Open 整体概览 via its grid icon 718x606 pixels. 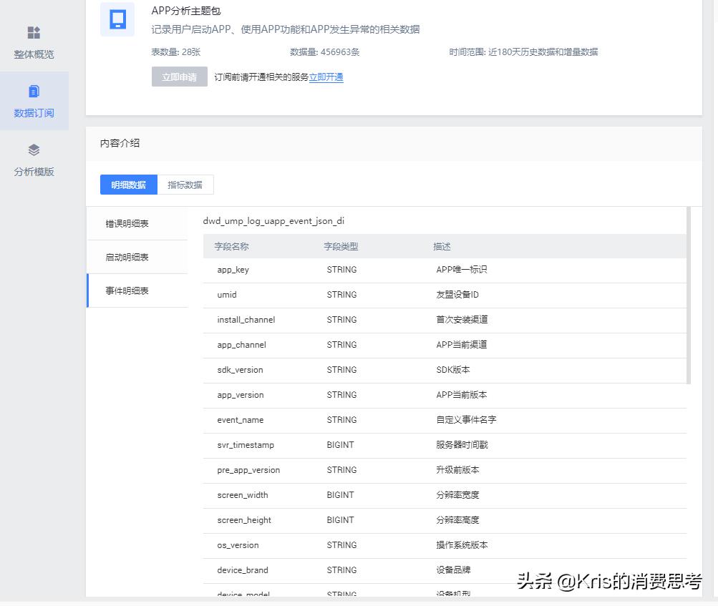(x=33, y=32)
